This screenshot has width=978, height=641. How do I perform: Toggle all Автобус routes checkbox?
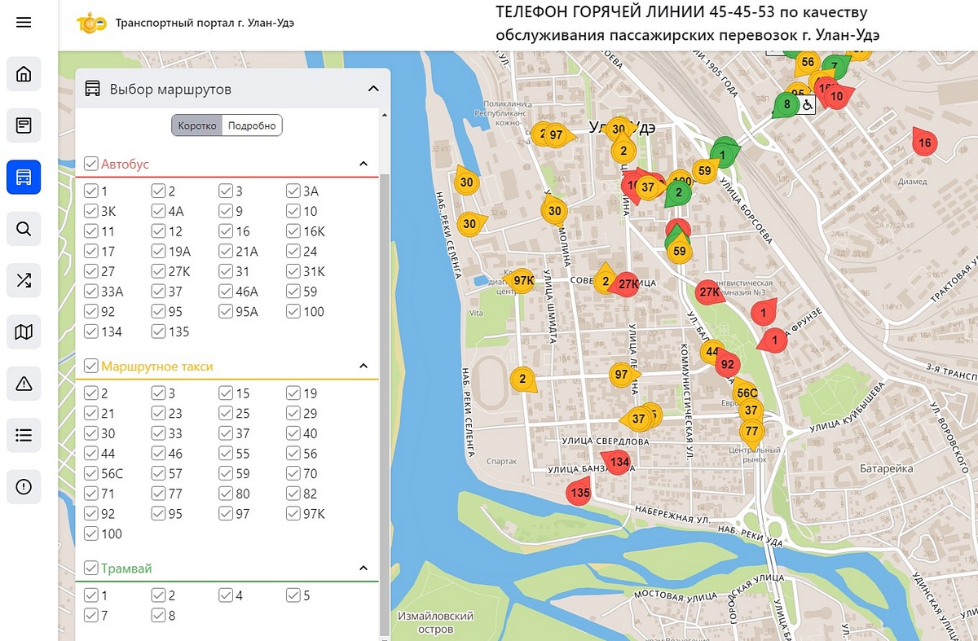tap(91, 164)
